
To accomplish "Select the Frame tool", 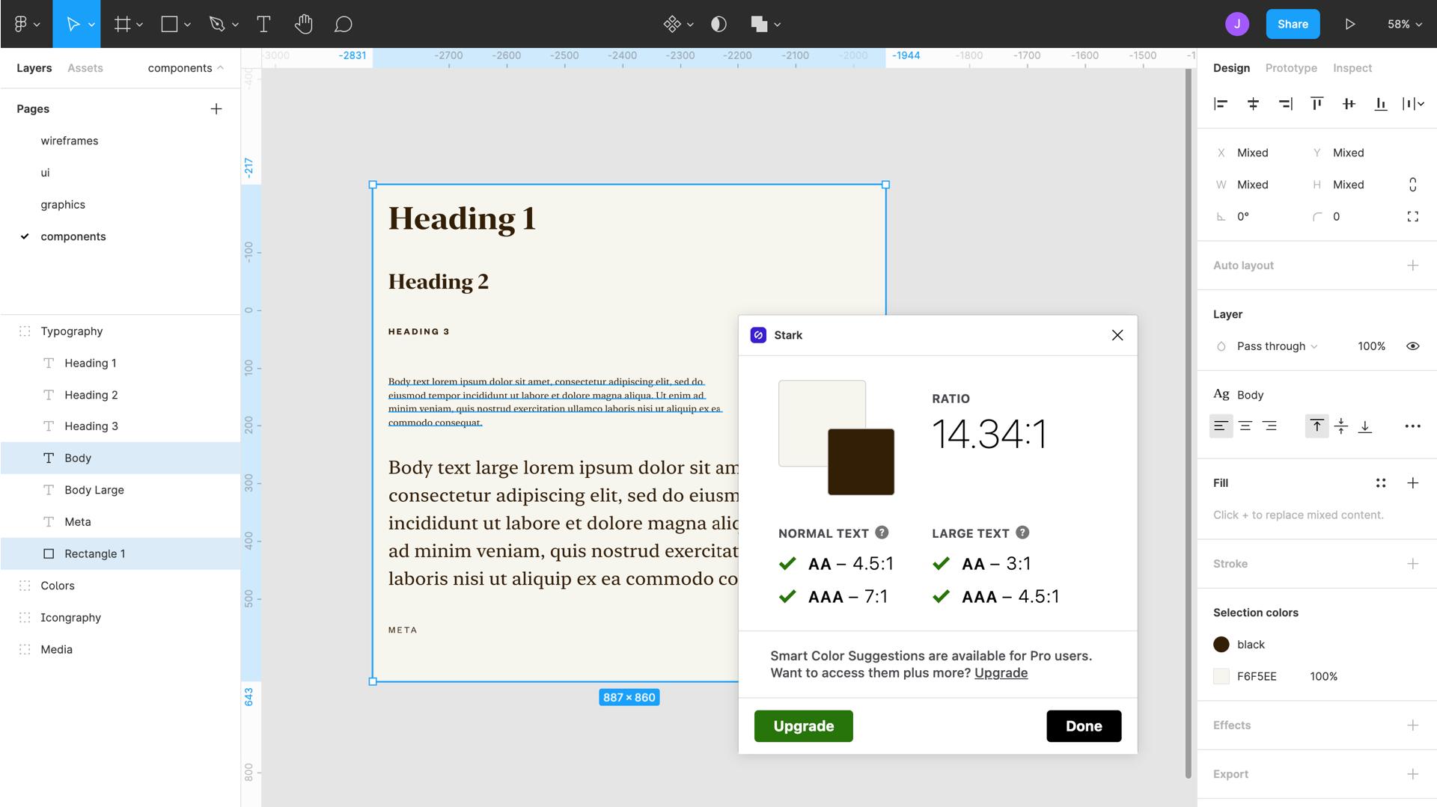I will click(123, 24).
